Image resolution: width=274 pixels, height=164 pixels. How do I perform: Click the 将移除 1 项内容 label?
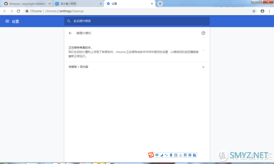click(78, 67)
